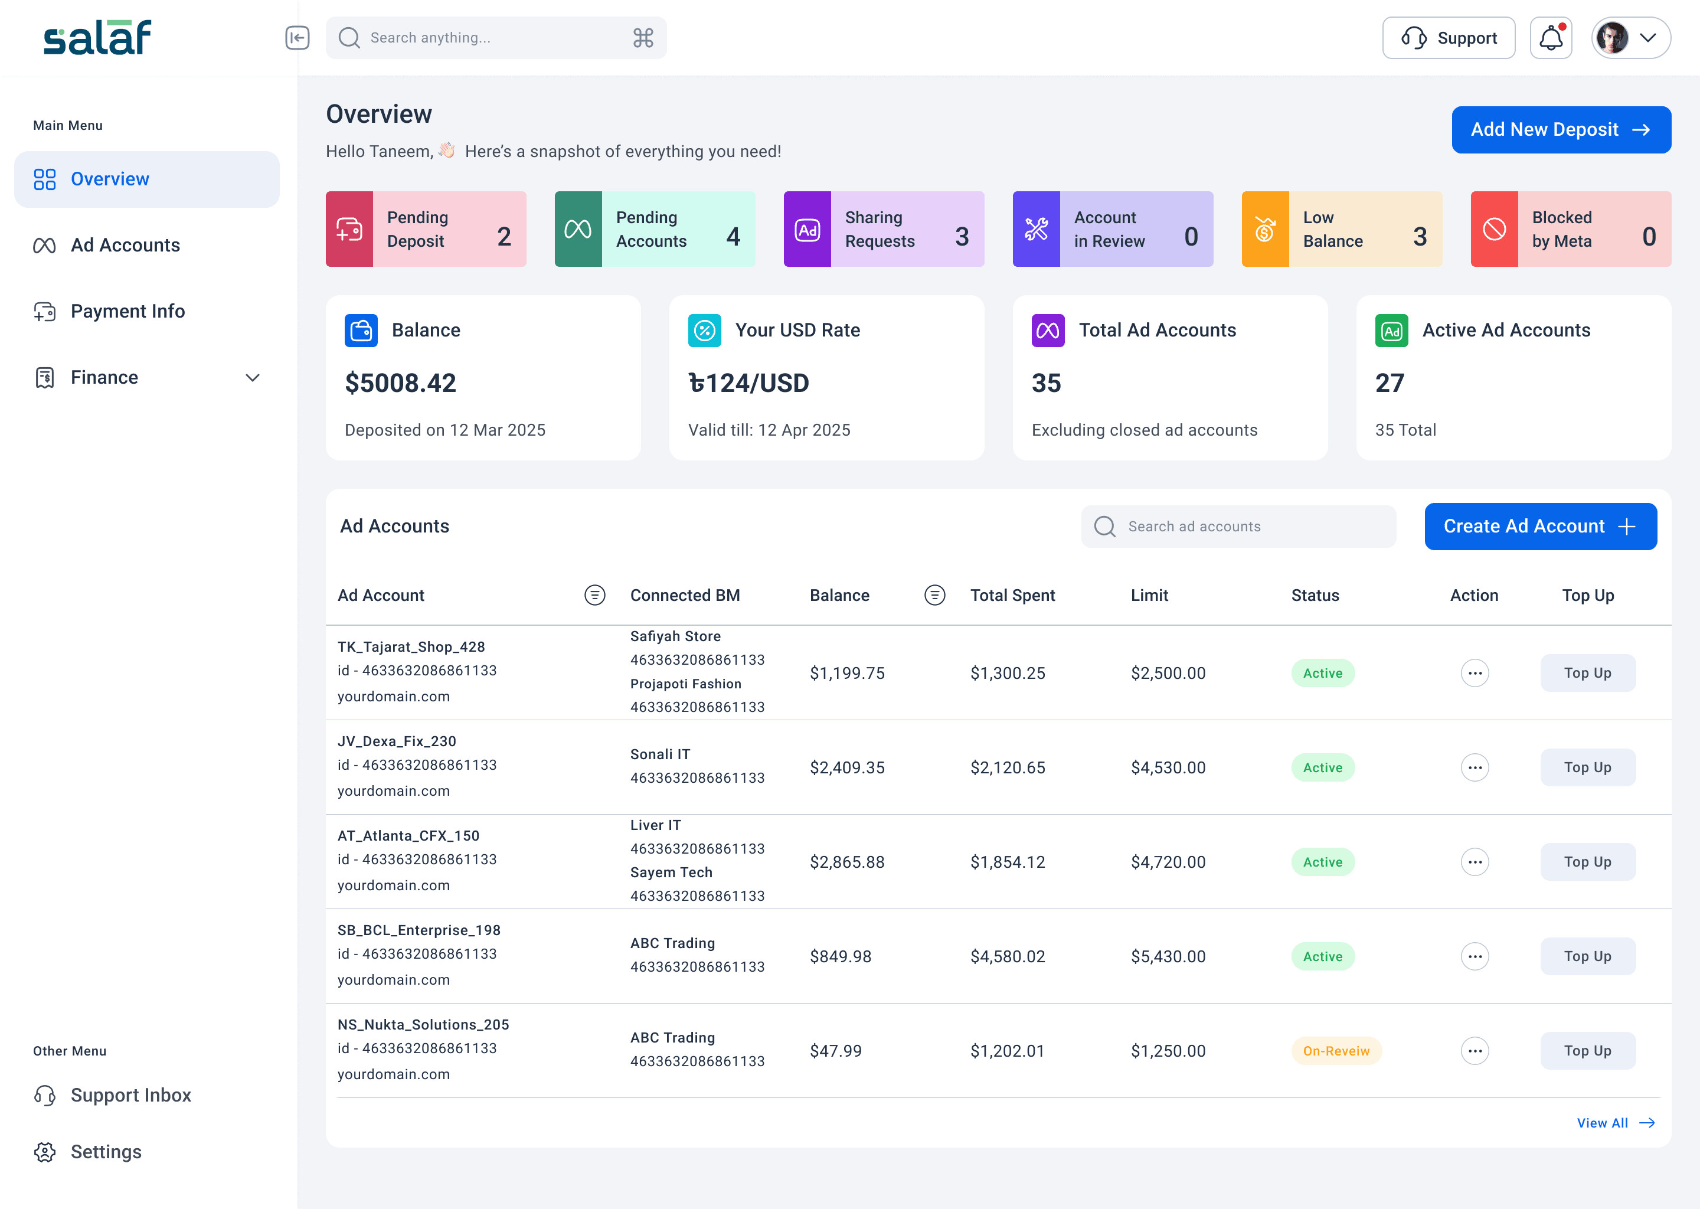Click the Low Balance money bag icon

[x=1264, y=229]
